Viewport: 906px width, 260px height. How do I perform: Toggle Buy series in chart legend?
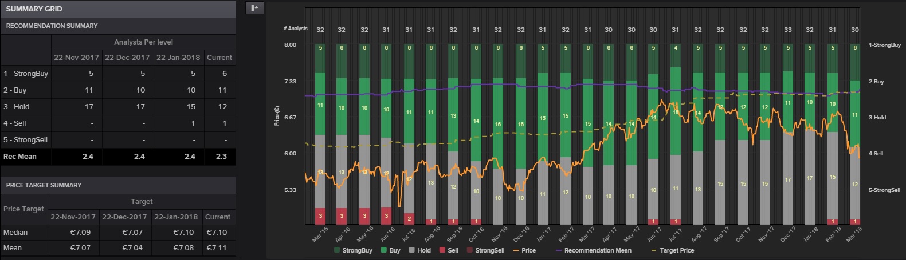390,250
